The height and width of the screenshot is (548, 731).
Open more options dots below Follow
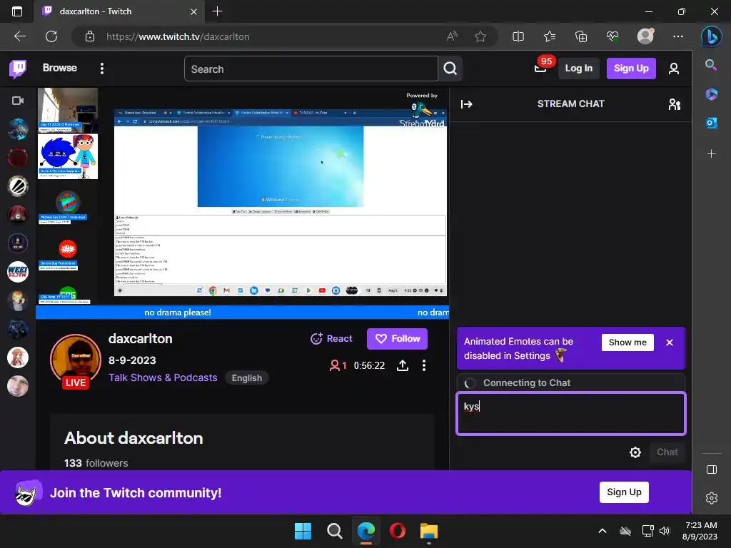coord(424,365)
